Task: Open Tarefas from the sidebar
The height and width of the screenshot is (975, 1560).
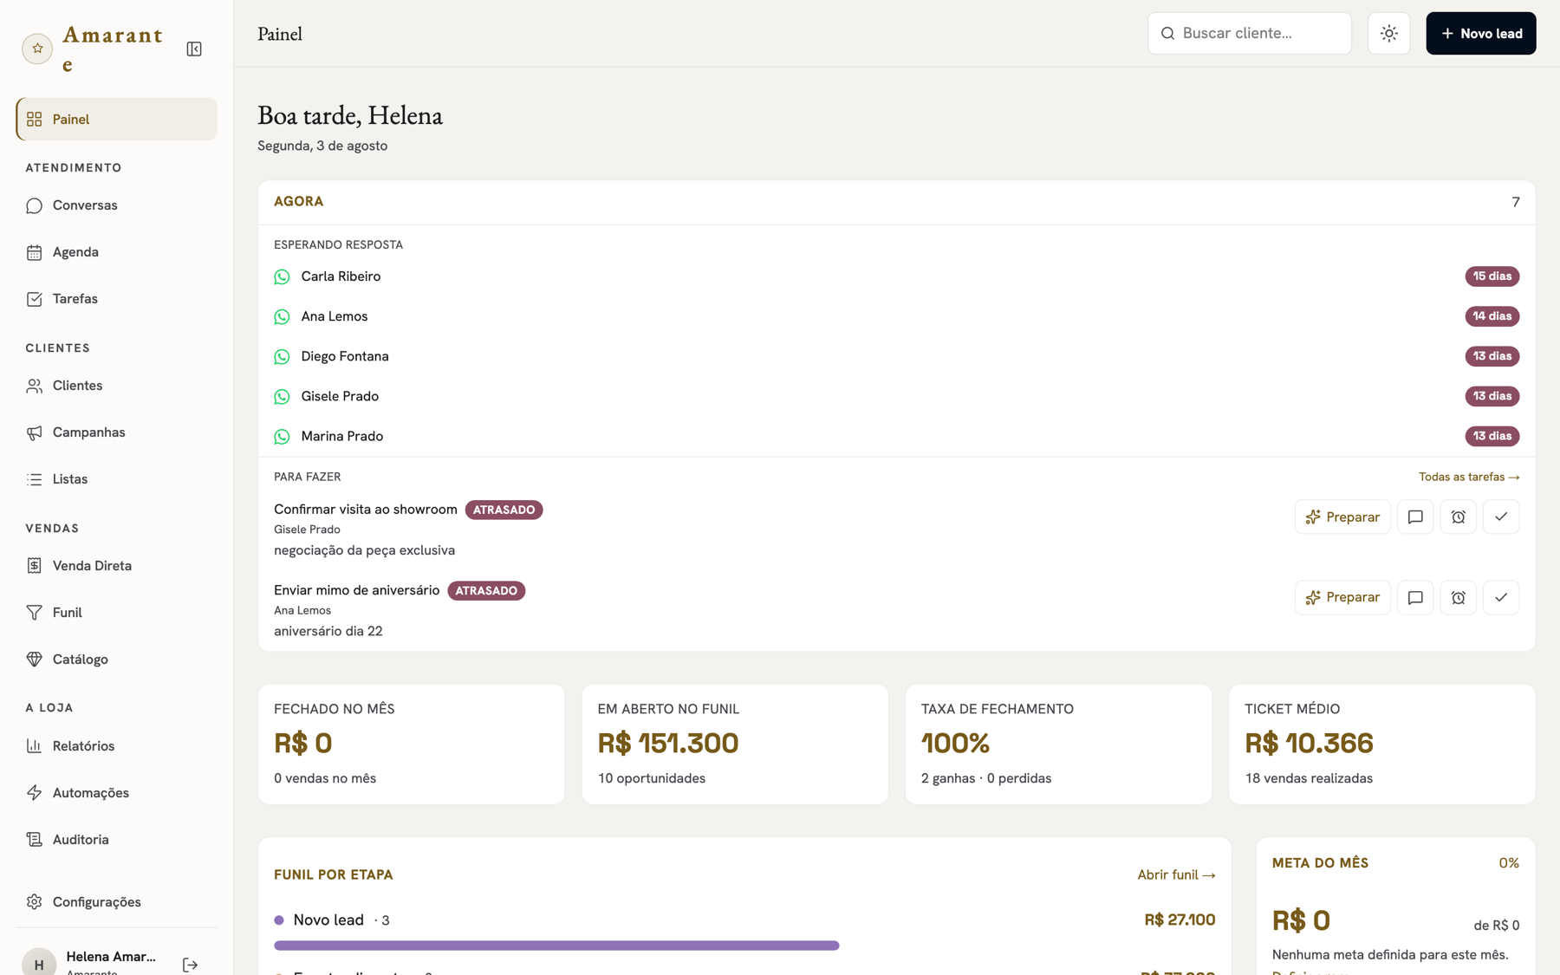Action: click(117, 299)
